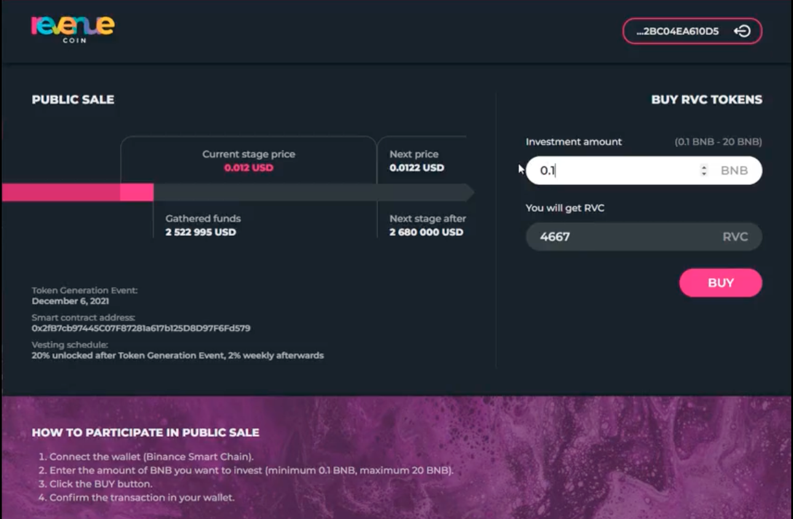Click into the Investment amount input field

coord(615,171)
